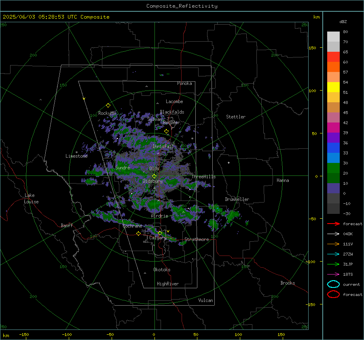Pick the magenta swatch between 42 and 39 dBZ

click(x=333, y=127)
